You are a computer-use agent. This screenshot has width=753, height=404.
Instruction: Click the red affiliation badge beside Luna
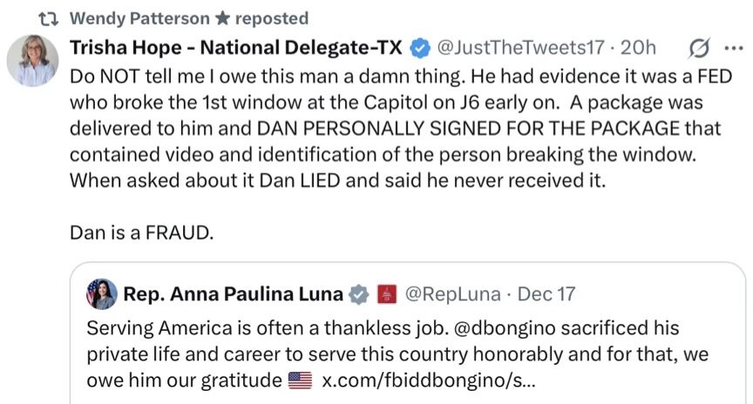pyautogui.click(x=386, y=295)
